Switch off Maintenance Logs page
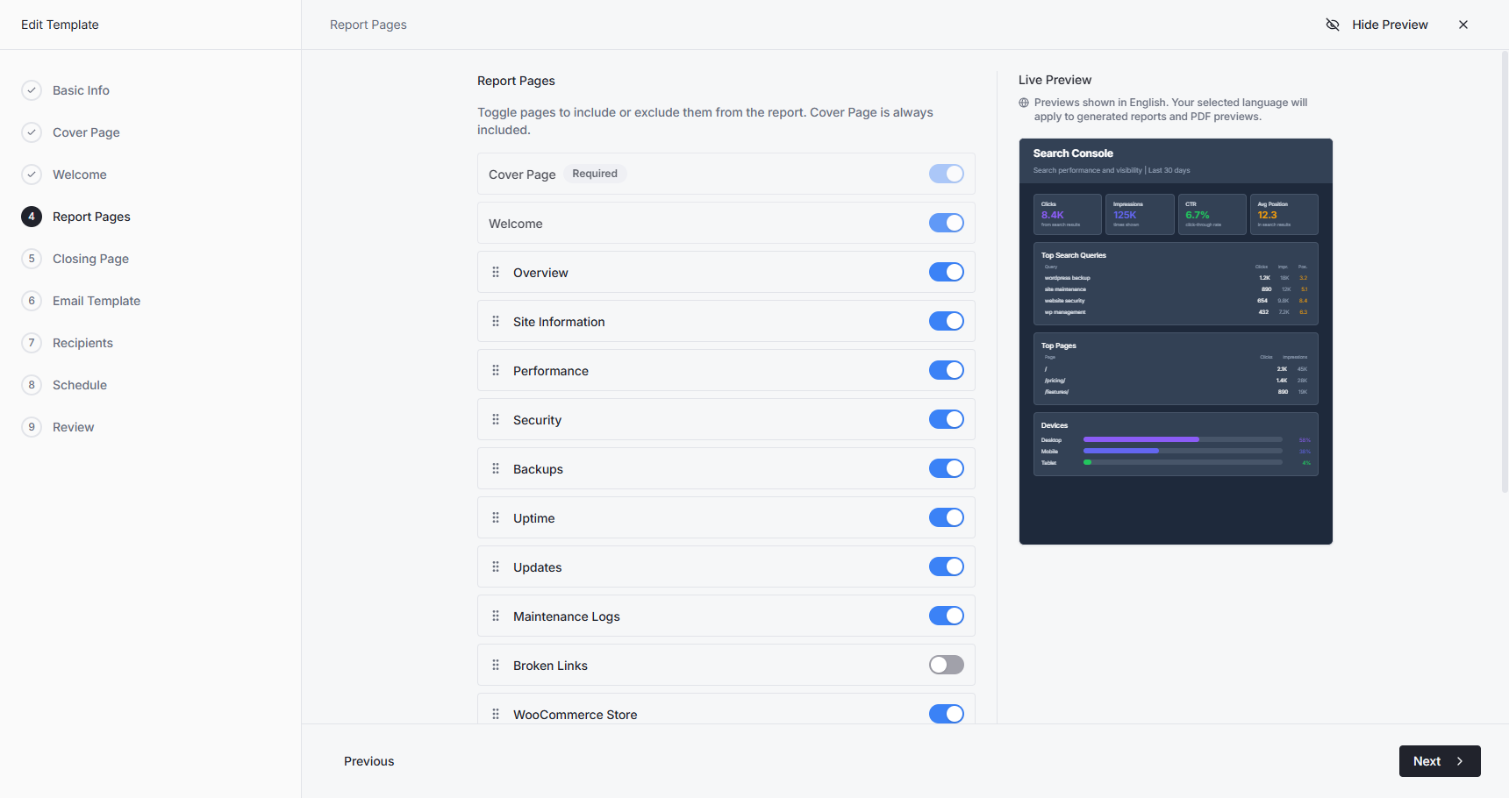Screen dimensions: 1509x798 pyautogui.click(x=947, y=616)
